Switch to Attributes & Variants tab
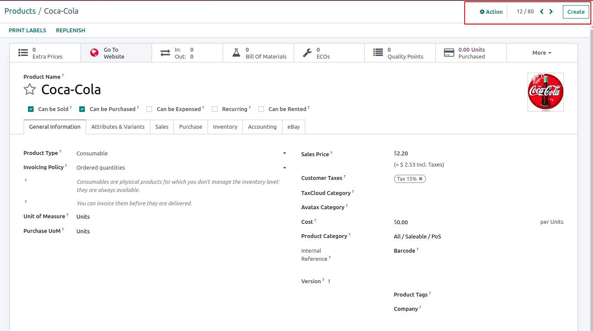The height and width of the screenshot is (331, 593). (118, 127)
